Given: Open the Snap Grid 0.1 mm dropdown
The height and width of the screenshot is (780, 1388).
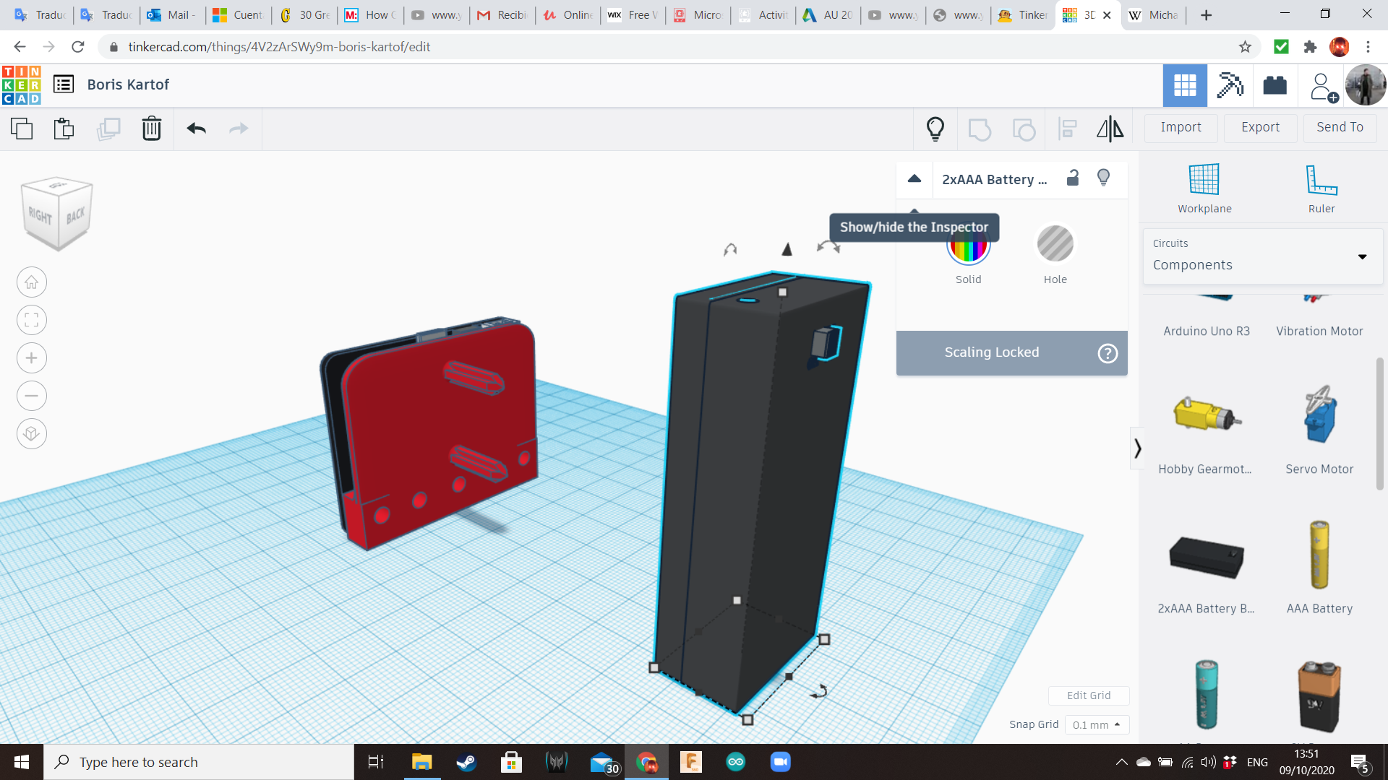Looking at the screenshot, I should pyautogui.click(x=1096, y=724).
